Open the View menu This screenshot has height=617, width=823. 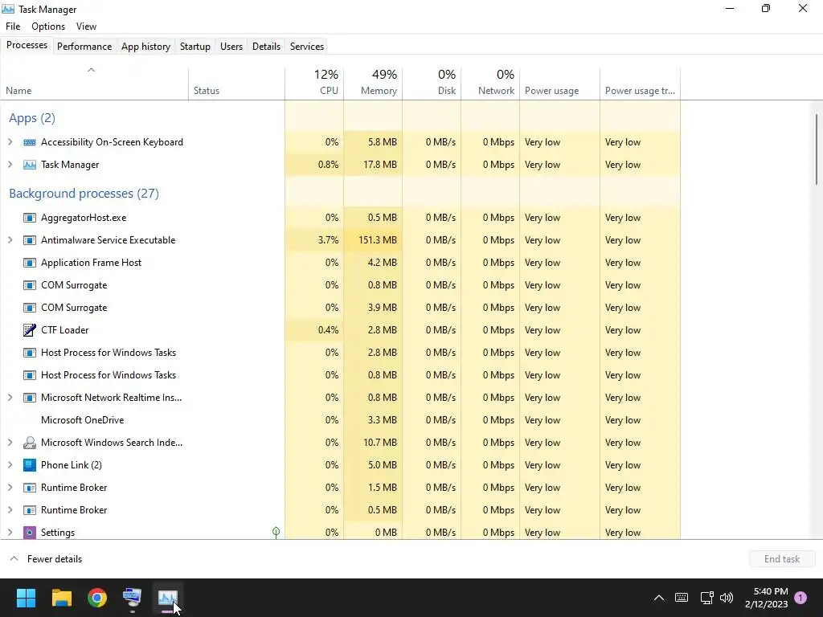[x=86, y=27]
